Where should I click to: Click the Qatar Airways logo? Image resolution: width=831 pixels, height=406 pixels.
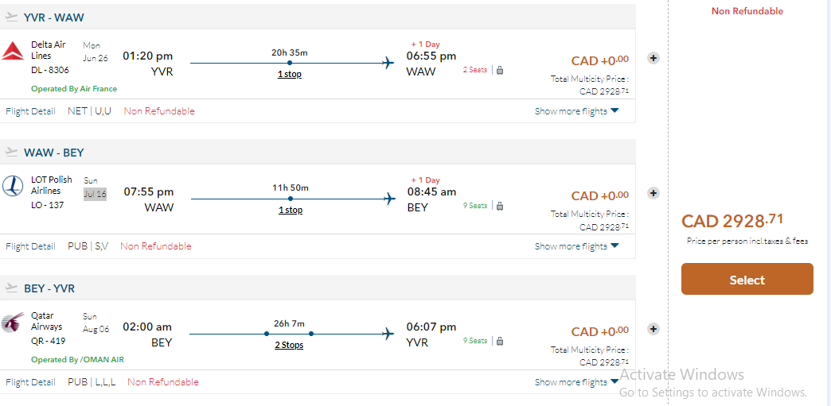coord(14,323)
